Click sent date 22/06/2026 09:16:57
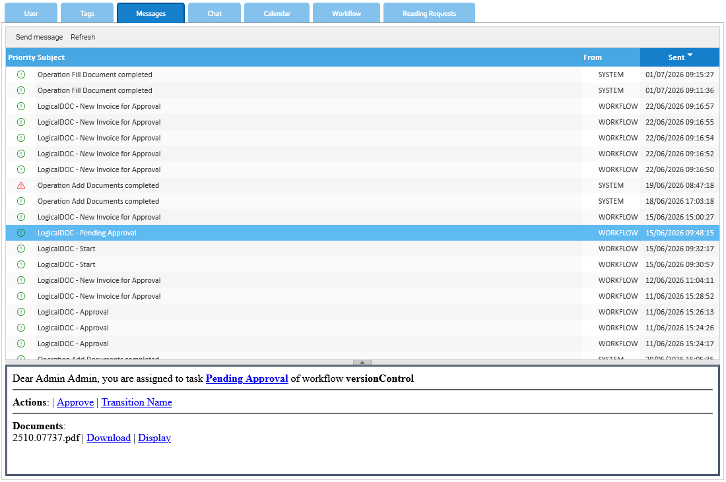This screenshot has width=726, height=482. click(680, 106)
